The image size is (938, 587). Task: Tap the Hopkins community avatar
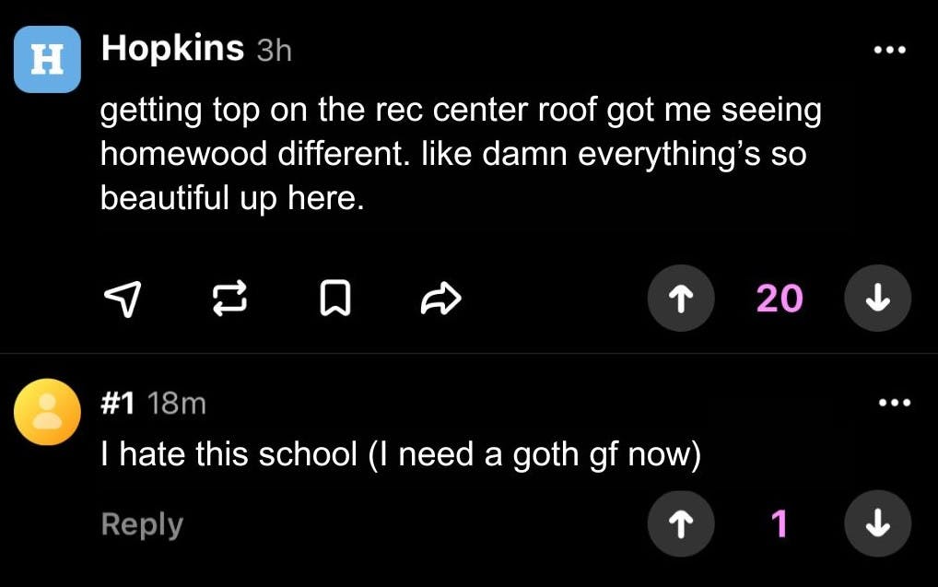click(46, 59)
